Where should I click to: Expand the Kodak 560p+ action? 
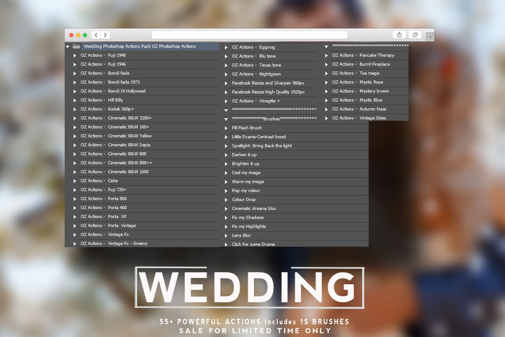click(75, 109)
